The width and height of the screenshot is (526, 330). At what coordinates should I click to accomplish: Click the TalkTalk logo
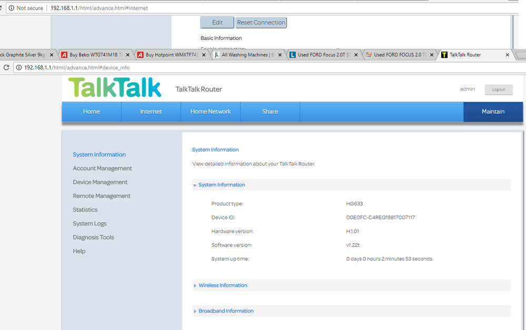pyautogui.click(x=115, y=87)
